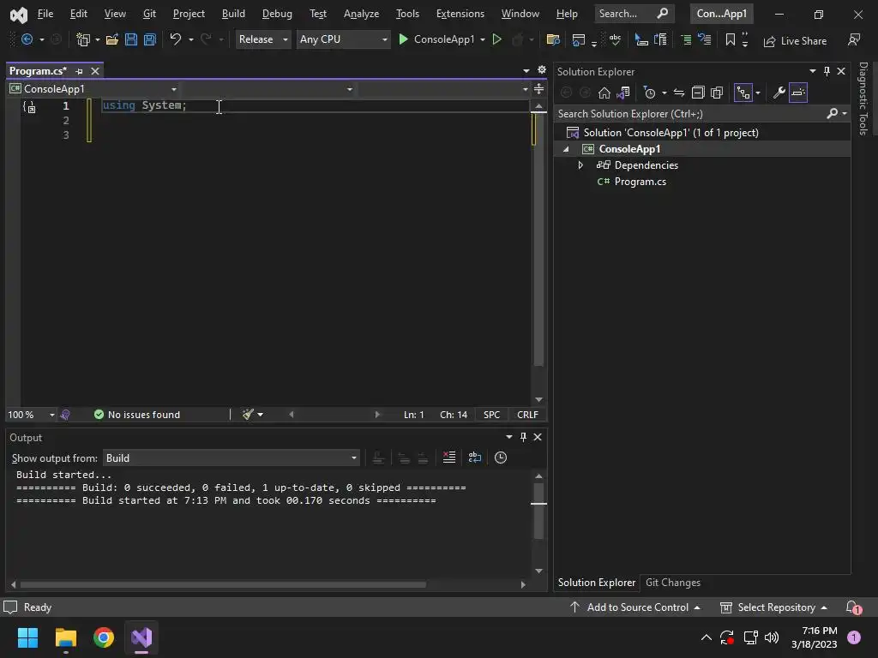
Task: Click the increase indent green lines icon
Action: point(686,39)
